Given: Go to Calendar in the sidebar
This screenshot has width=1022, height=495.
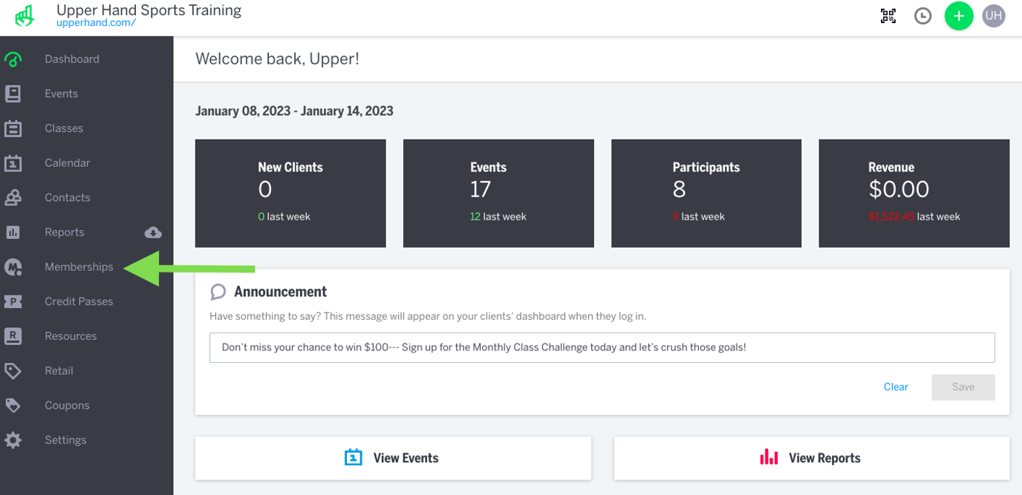Looking at the screenshot, I should 67,163.
